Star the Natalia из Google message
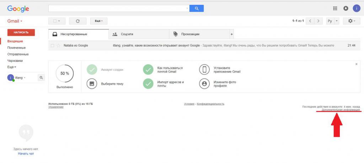Viewport: 364px width, 163px height. [58, 45]
